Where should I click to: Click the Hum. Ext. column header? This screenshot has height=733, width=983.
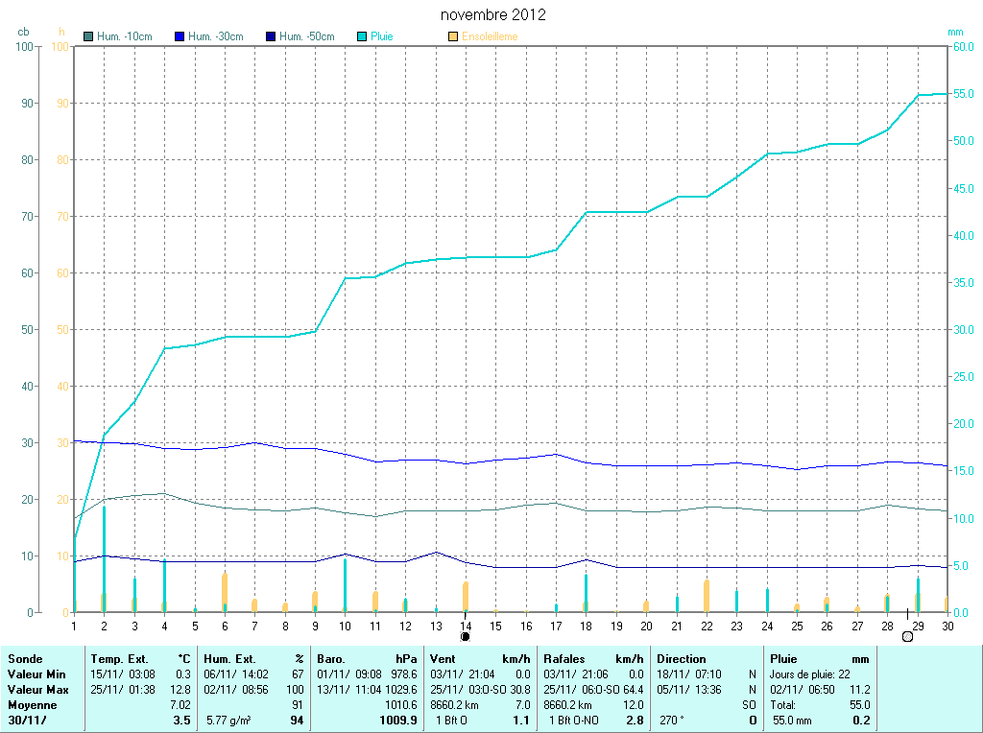pos(230,659)
